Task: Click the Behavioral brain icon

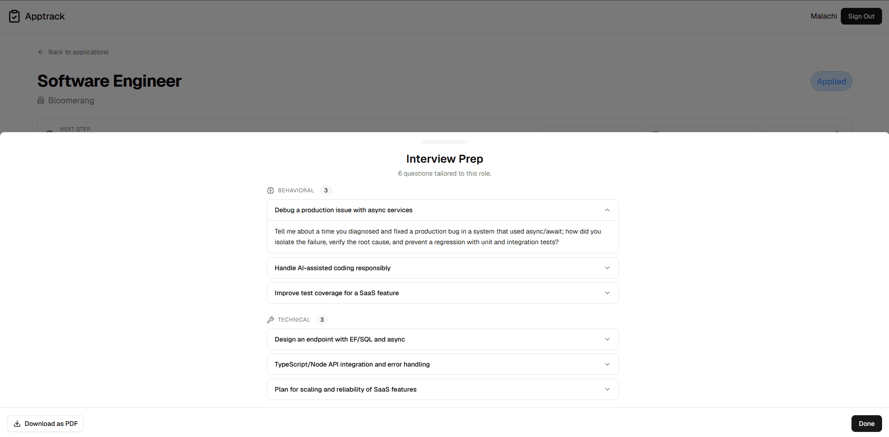Action: (x=271, y=190)
